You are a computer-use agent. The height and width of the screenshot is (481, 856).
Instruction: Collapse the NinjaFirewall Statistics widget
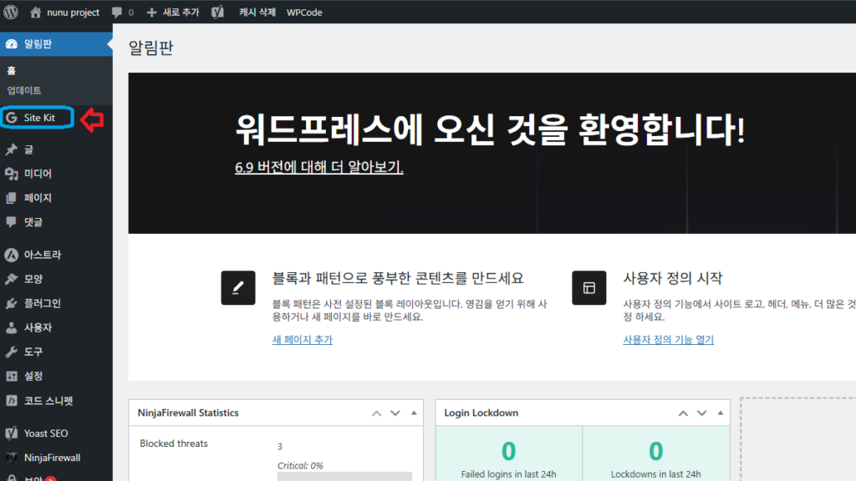[414, 413]
